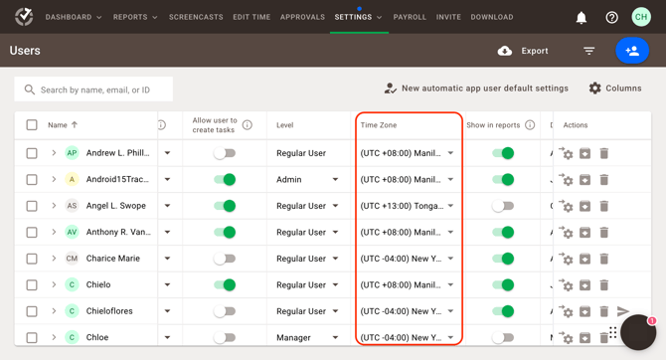Screen dimensions: 666x360
Task: Open settings gear for Charice Marie row
Action: [x=566, y=259]
